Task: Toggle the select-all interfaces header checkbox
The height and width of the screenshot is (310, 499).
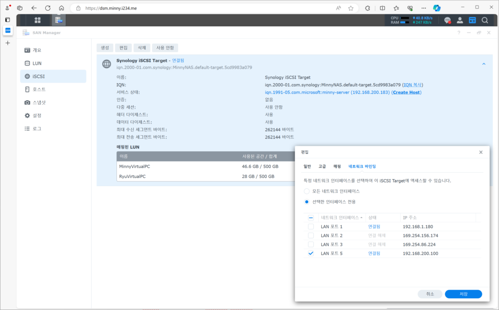Action: pyautogui.click(x=311, y=218)
